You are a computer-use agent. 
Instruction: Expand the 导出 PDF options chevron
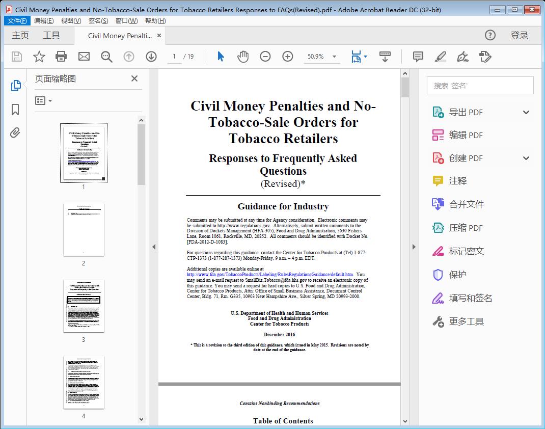click(x=525, y=112)
